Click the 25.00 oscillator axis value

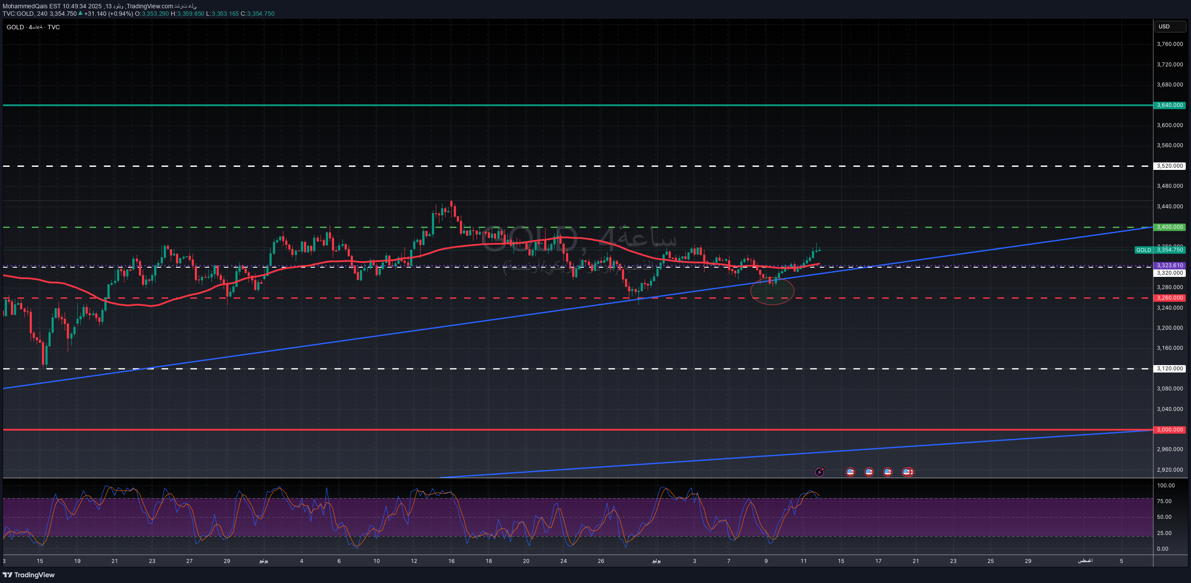tap(1164, 533)
